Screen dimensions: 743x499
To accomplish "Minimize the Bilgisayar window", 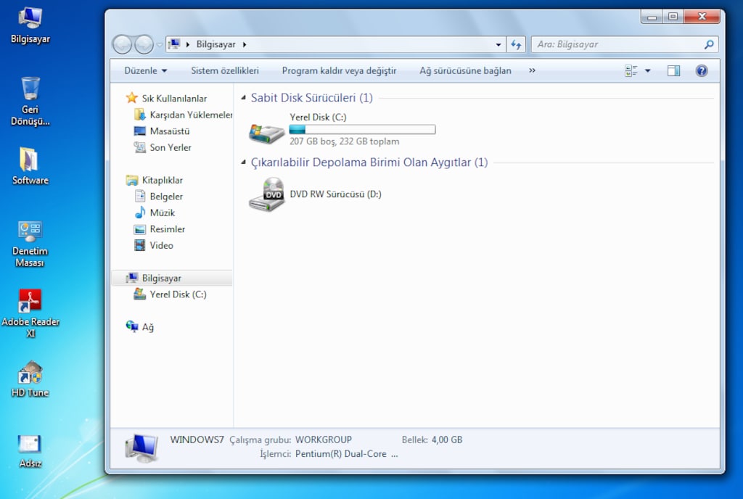I will point(652,17).
